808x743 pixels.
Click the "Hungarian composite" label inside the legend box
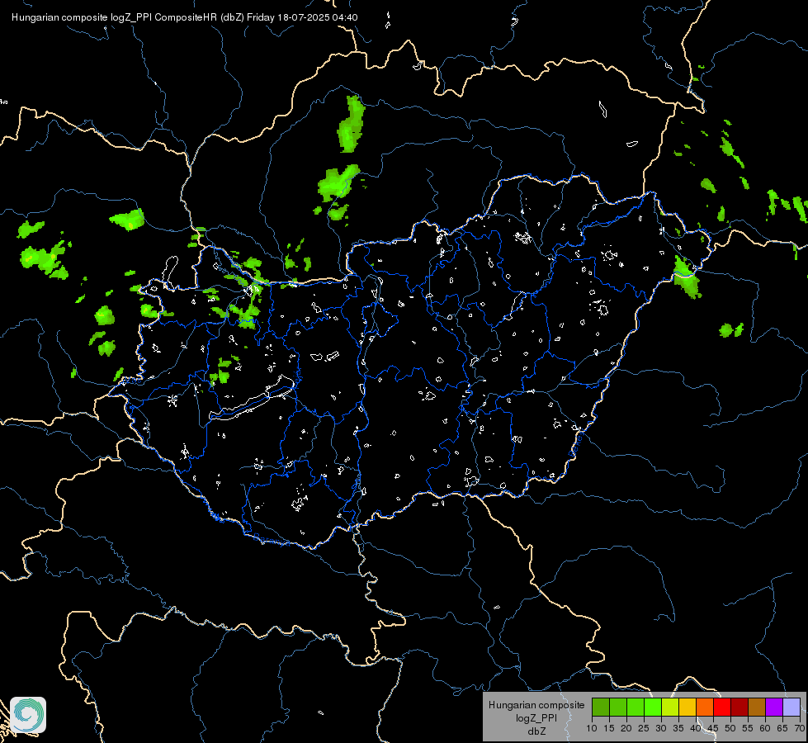tap(536, 705)
